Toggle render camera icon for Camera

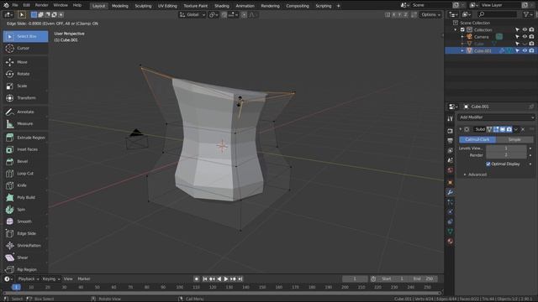531,37
